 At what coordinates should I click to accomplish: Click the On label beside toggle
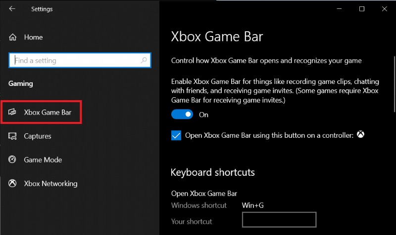[203, 115]
